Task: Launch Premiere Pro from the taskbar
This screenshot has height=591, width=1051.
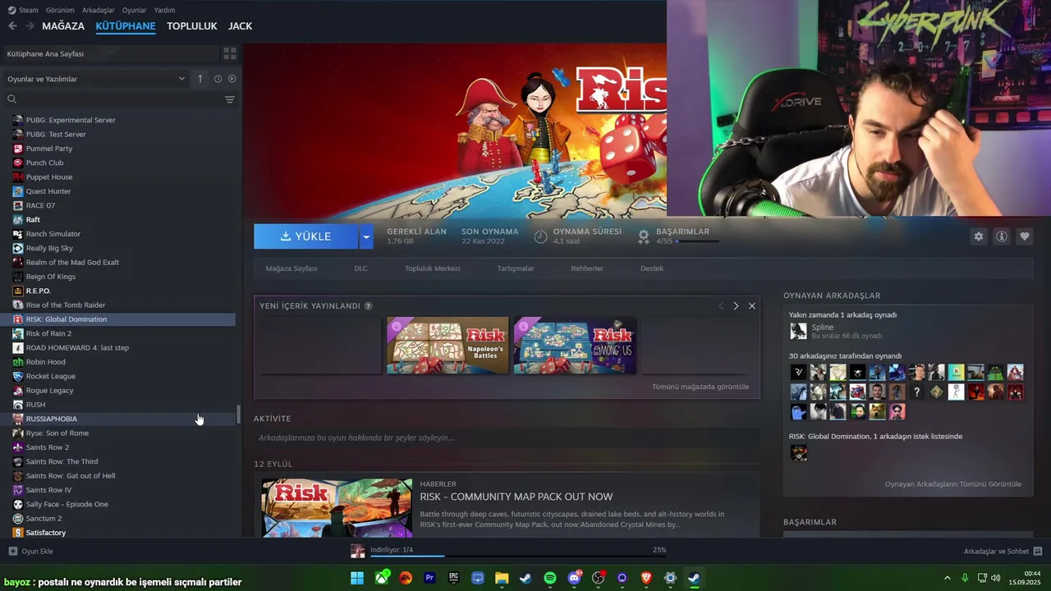Action: [x=429, y=578]
